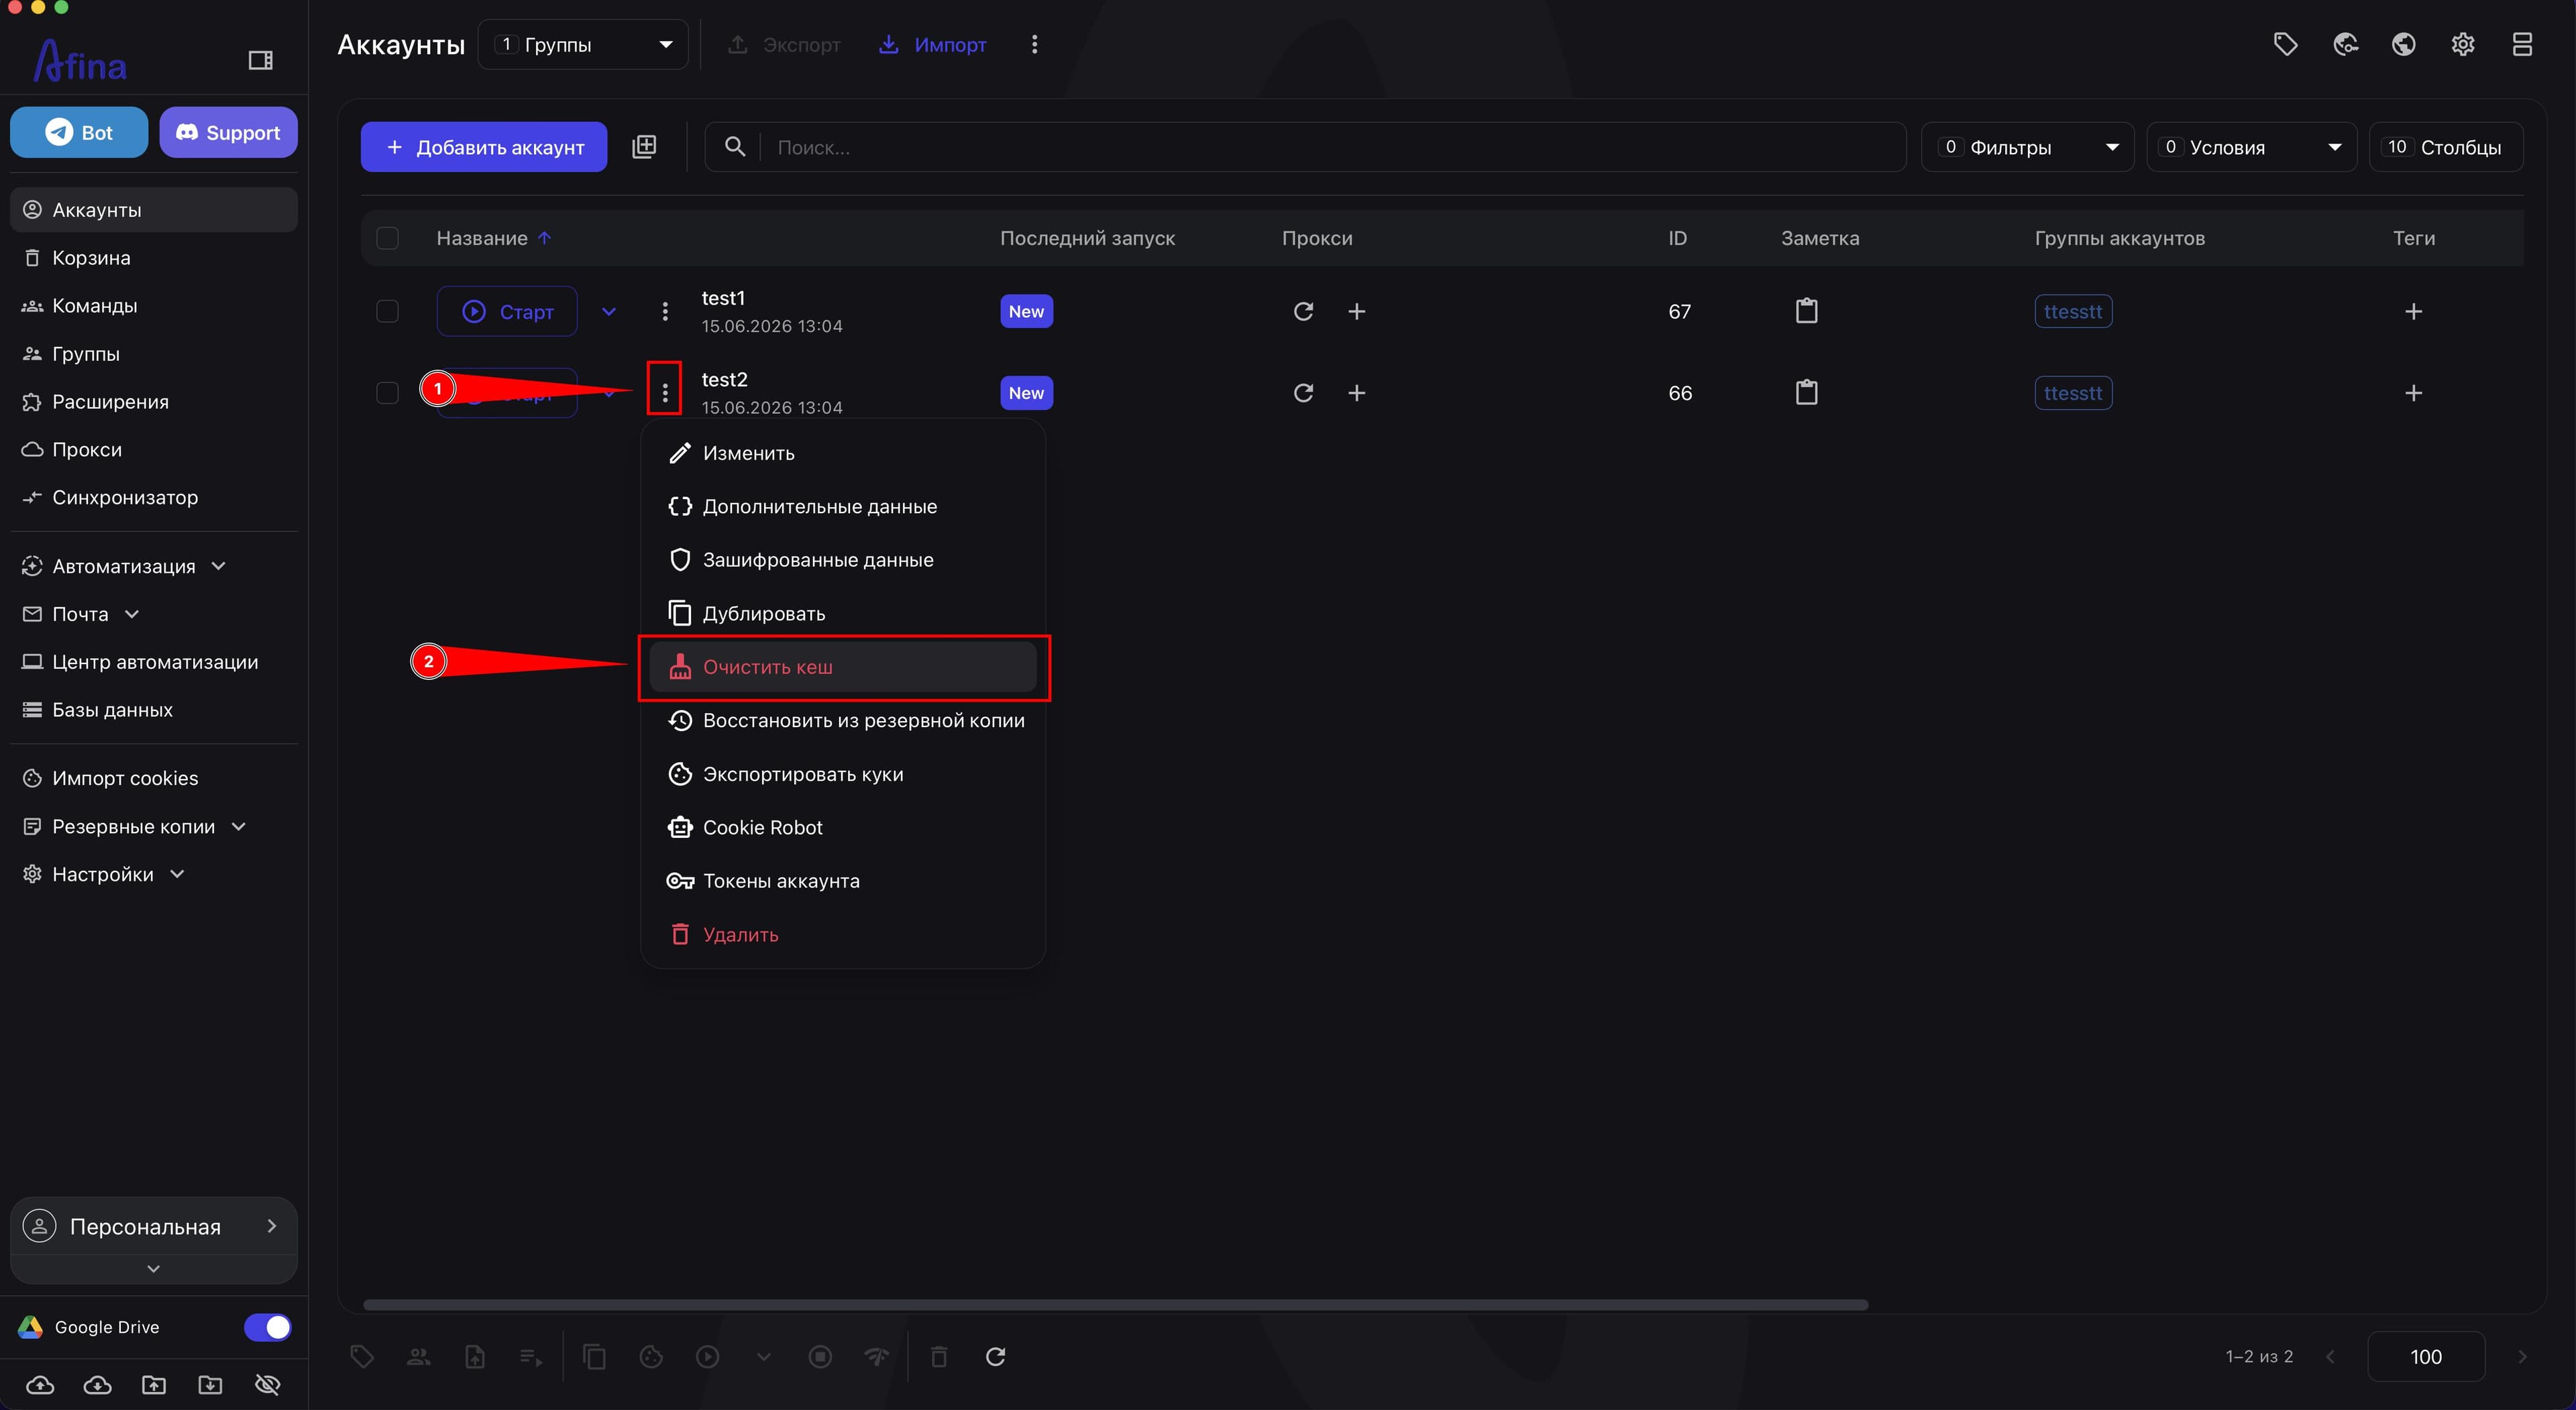Open the settings gear icon in header
Image resolution: width=2576 pixels, height=1410 pixels.
click(x=2463, y=44)
